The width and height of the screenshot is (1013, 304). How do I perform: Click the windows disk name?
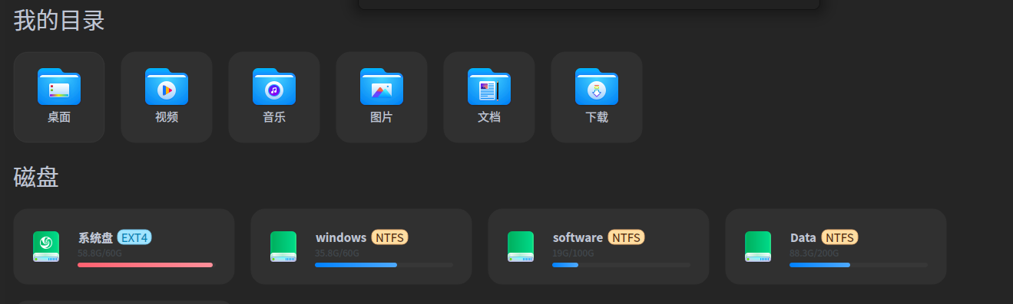pos(341,237)
